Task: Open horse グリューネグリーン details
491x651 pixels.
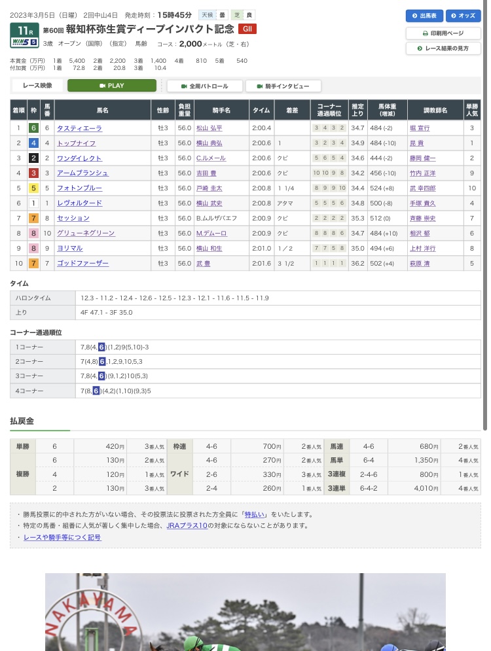Action: click(x=86, y=234)
